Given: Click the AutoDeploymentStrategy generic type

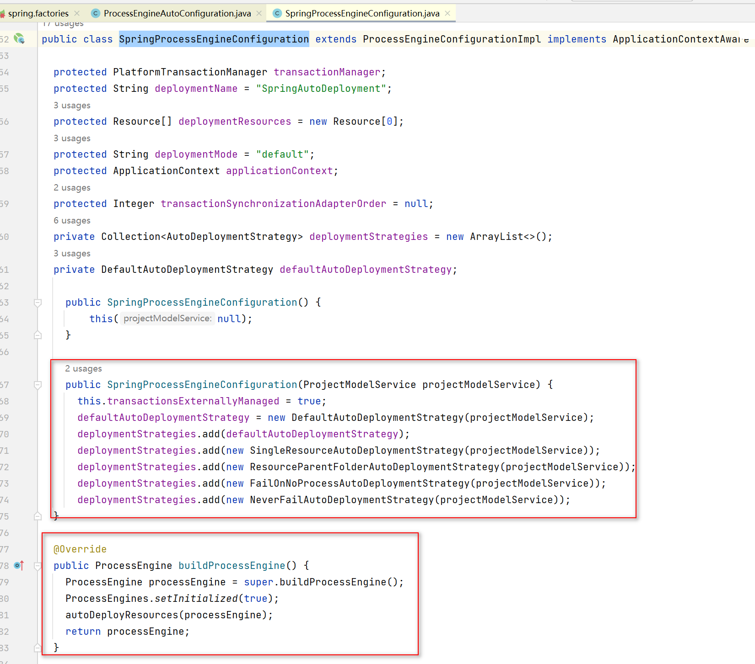Looking at the screenshot, I should coord(232,237).
